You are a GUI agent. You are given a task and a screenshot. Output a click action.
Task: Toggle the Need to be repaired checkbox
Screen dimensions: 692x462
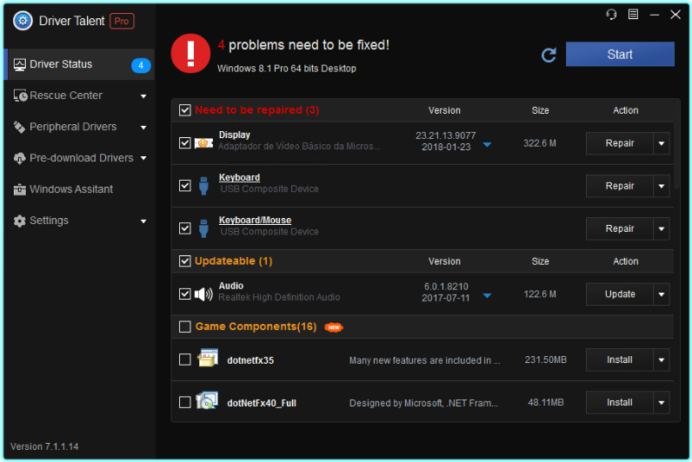click(x=185, y=110)
